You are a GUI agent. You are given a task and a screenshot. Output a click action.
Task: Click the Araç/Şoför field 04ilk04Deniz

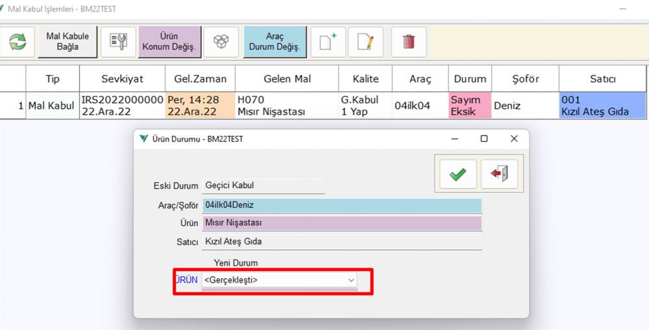click(x=341, y=205)
